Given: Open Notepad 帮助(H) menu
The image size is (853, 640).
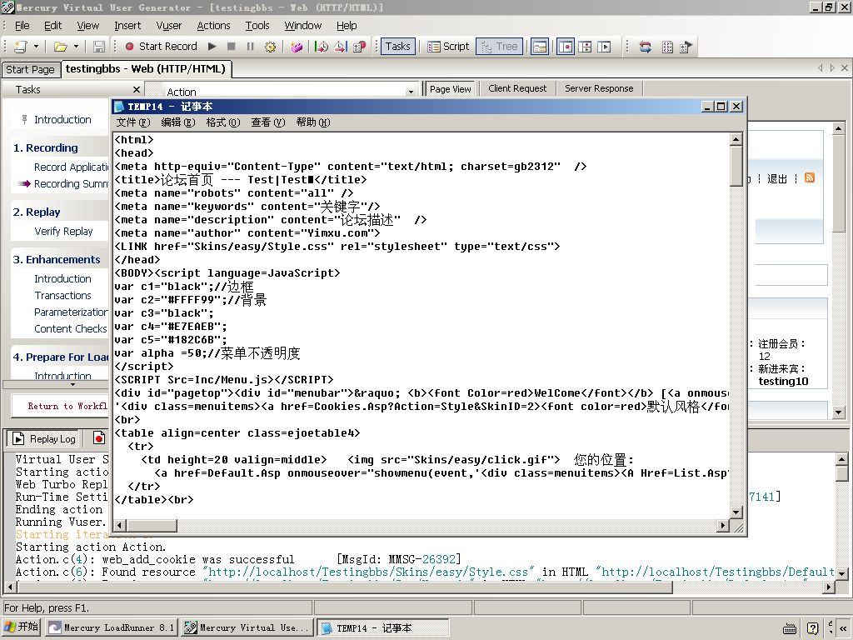Looking at the screenshot, I should point(313,122).
